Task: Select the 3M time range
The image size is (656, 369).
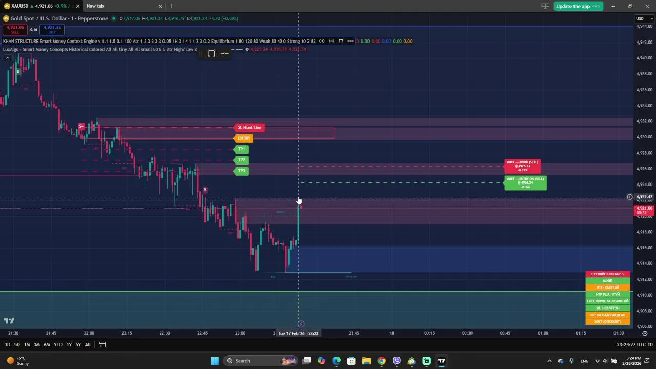Action: pos(37,345)
